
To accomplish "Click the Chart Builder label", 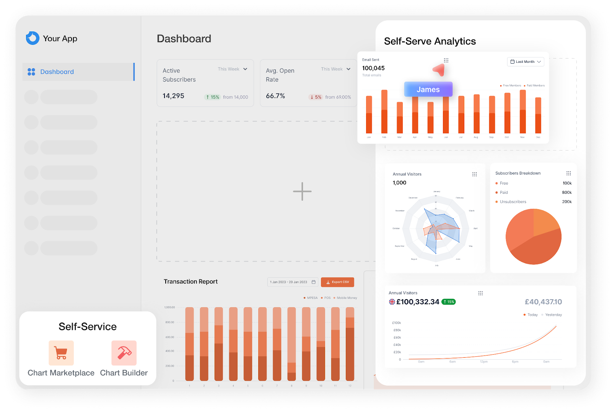I will (124, 373).
